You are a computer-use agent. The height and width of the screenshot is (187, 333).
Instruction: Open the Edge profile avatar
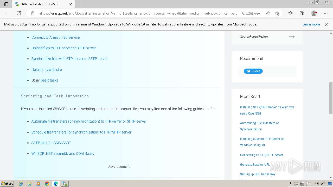[x=314, y=13]
